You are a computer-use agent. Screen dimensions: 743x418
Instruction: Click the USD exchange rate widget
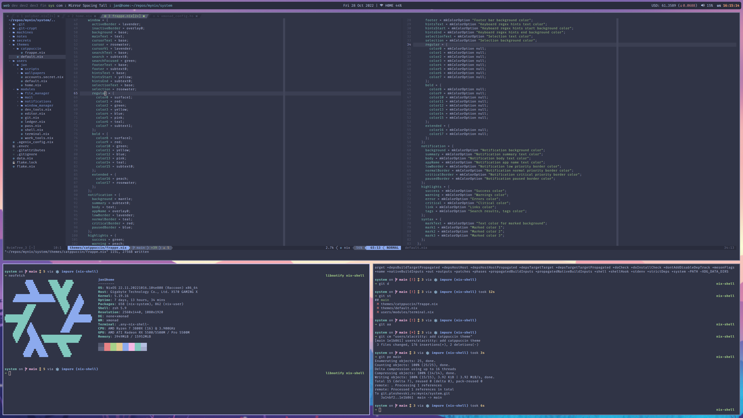(x=674, y=6)
